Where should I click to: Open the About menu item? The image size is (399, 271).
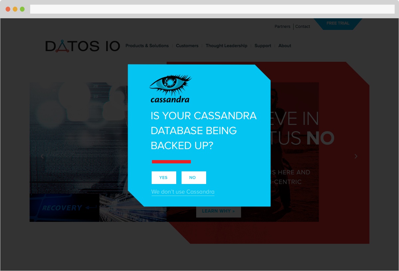[x=285, y=46]
